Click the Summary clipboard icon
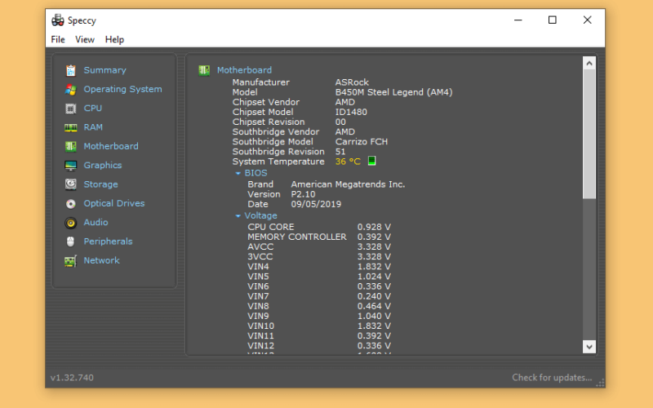This screenshot has width=653, height=408. 71,70
